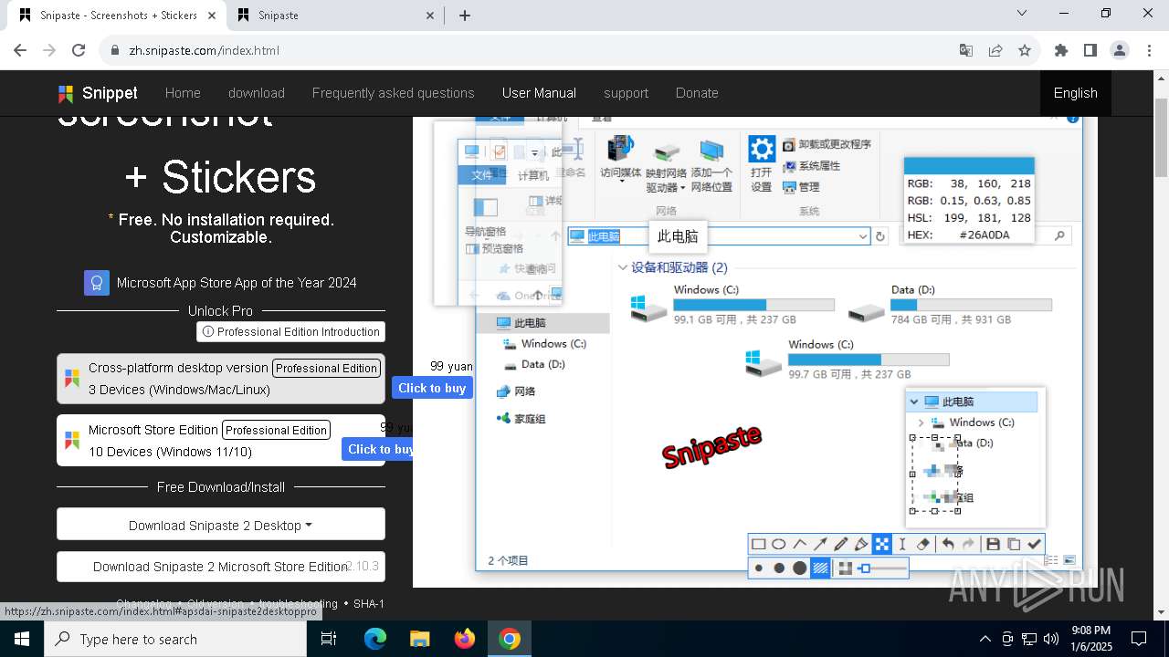
Task: Open Chrome three-dot menu
Action: [x=1149, y=50]
